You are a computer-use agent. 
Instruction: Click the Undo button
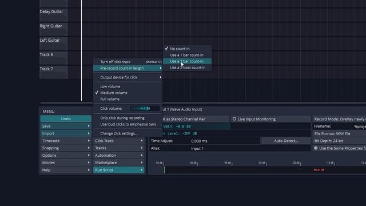click(66, 118)
